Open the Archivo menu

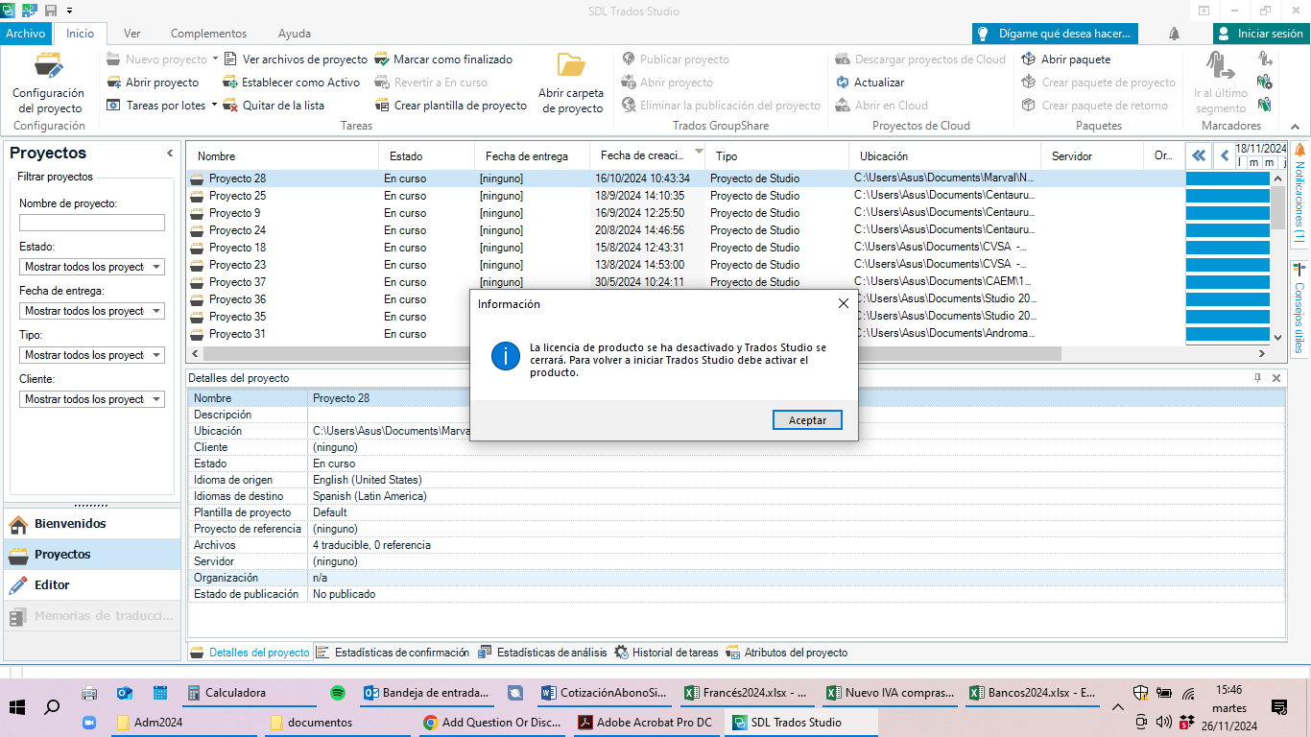coord(26,34)
